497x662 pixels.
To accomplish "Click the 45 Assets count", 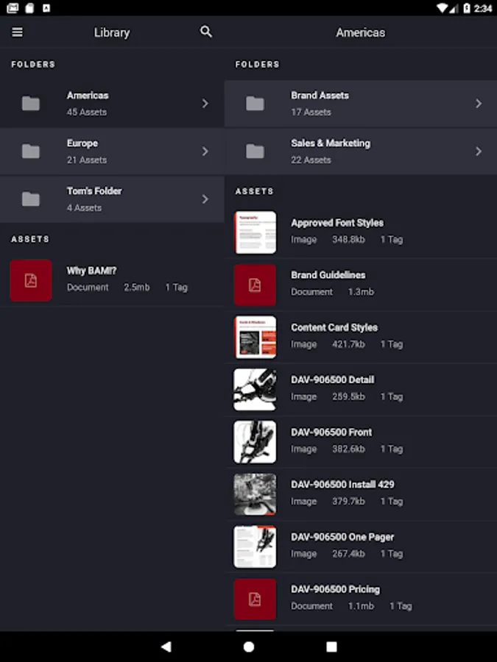I will 87,113.
